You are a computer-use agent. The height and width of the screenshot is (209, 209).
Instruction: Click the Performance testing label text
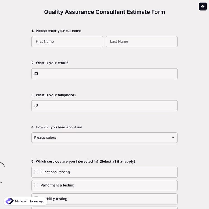57,185
